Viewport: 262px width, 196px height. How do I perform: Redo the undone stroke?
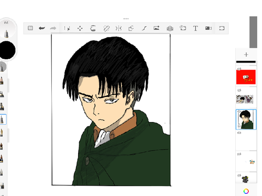(x=53, y=28)
